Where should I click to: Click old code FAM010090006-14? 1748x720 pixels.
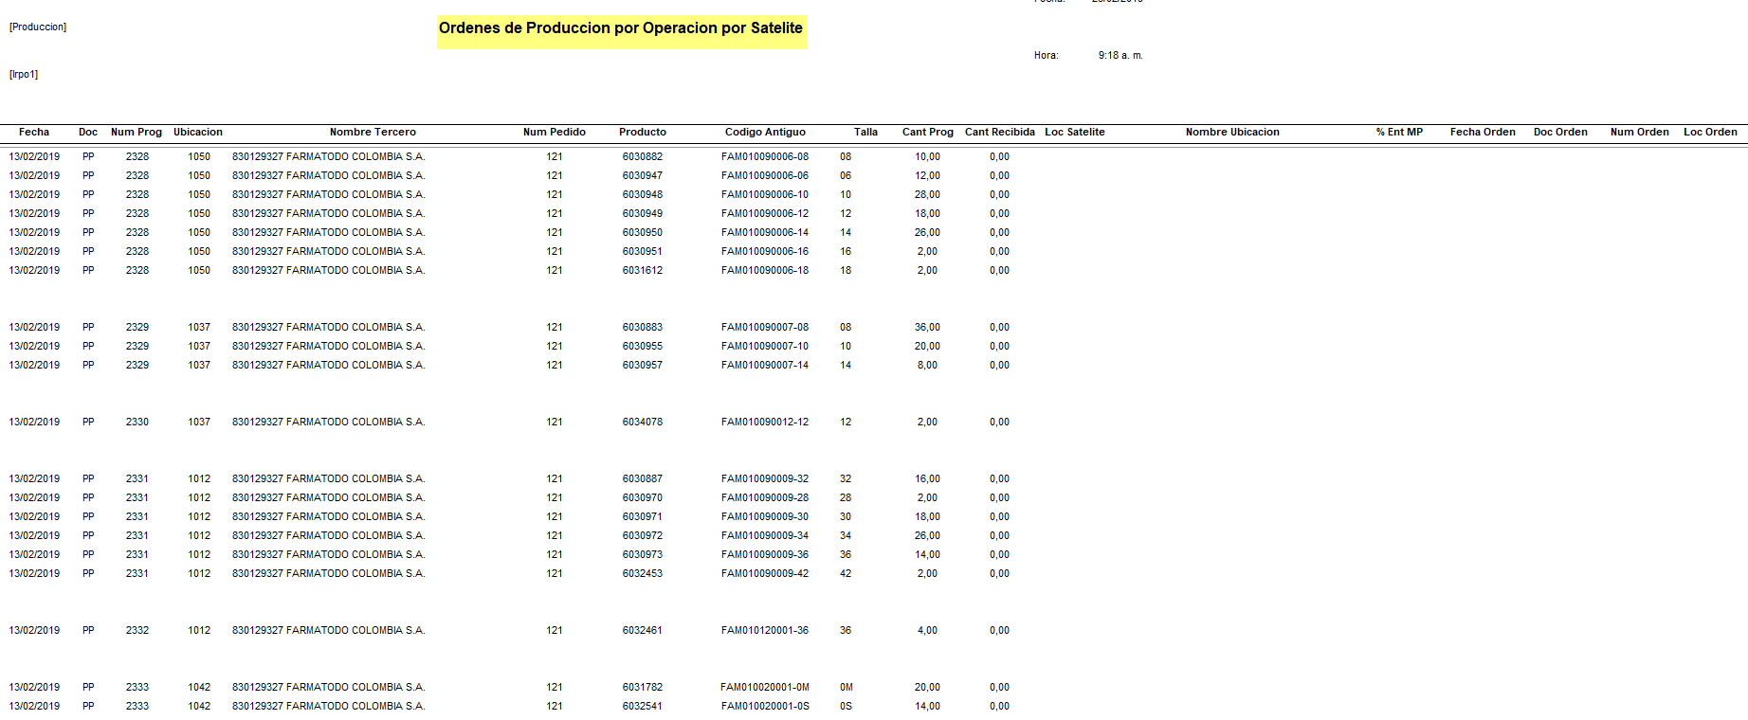pyautogui.click(x=765, y=232)
